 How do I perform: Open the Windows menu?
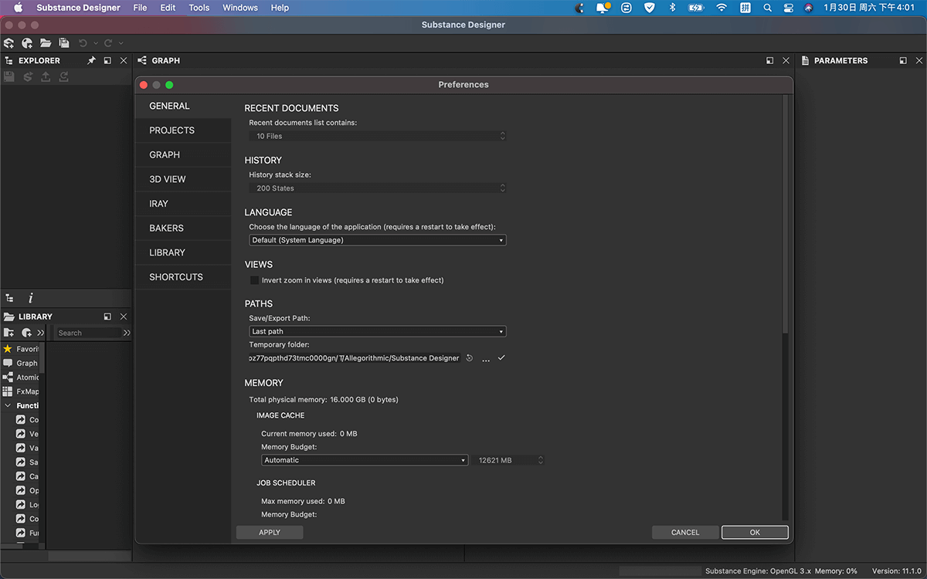pyautogui.click(x=240, y=8)
